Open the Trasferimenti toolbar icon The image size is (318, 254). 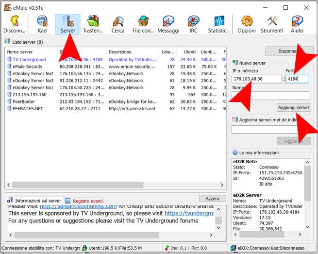93,21
